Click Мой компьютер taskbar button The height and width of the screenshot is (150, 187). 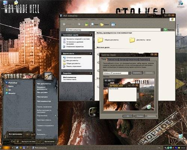pyautogui.click(x=40, y=148)
